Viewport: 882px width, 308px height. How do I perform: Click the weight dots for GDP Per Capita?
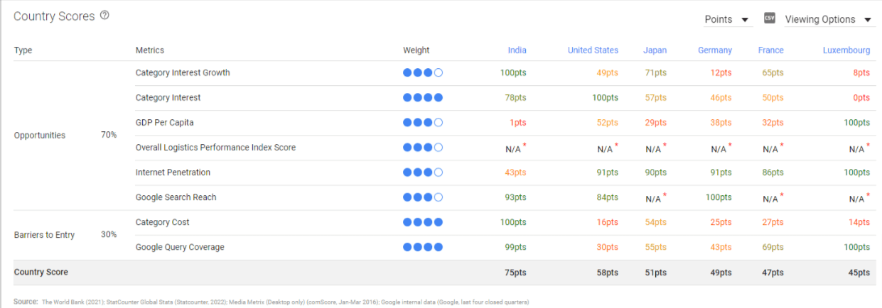pos(423,123)
